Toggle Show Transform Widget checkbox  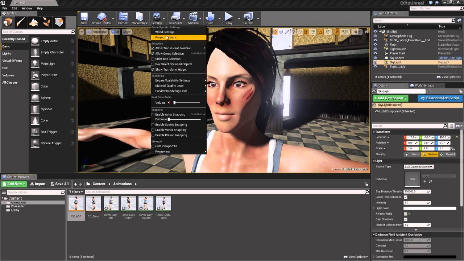point(153,70)
